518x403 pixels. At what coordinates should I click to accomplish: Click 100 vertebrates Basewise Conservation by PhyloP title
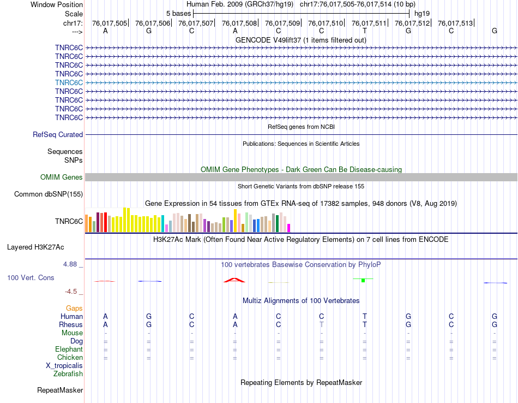click(301, 265)
